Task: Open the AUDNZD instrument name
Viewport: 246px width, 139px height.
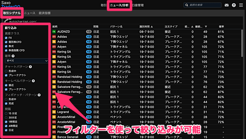Action: click(x=64, y=32)
